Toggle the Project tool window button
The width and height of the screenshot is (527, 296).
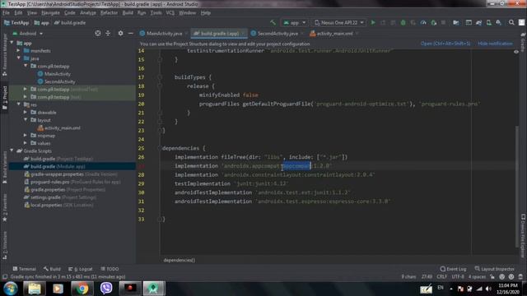5,97
